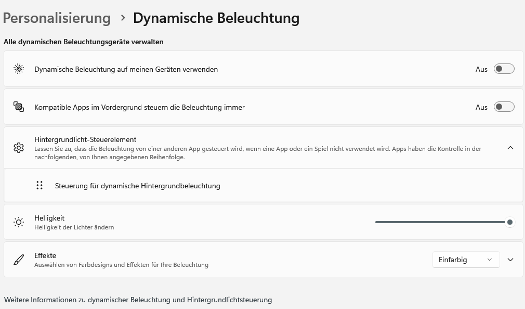Click the breadcrumb chevron separator
The image size is (525, 309).
click(123, 18)
